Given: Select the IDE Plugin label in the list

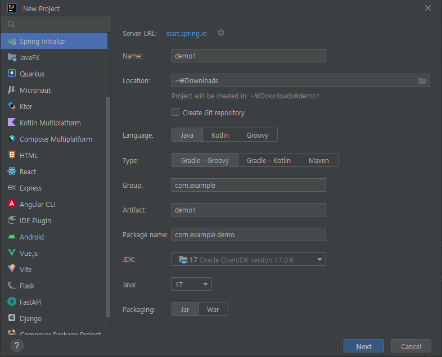Looking at the screenshot, I should [35, 220].
